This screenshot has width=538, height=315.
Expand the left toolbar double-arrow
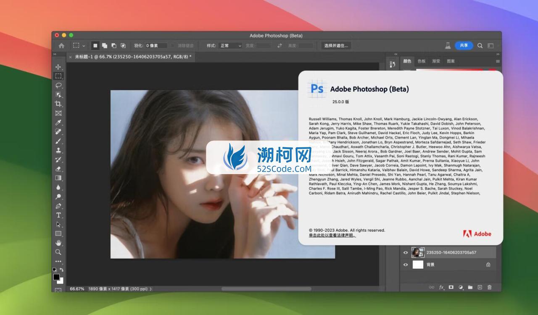(55, 54)
